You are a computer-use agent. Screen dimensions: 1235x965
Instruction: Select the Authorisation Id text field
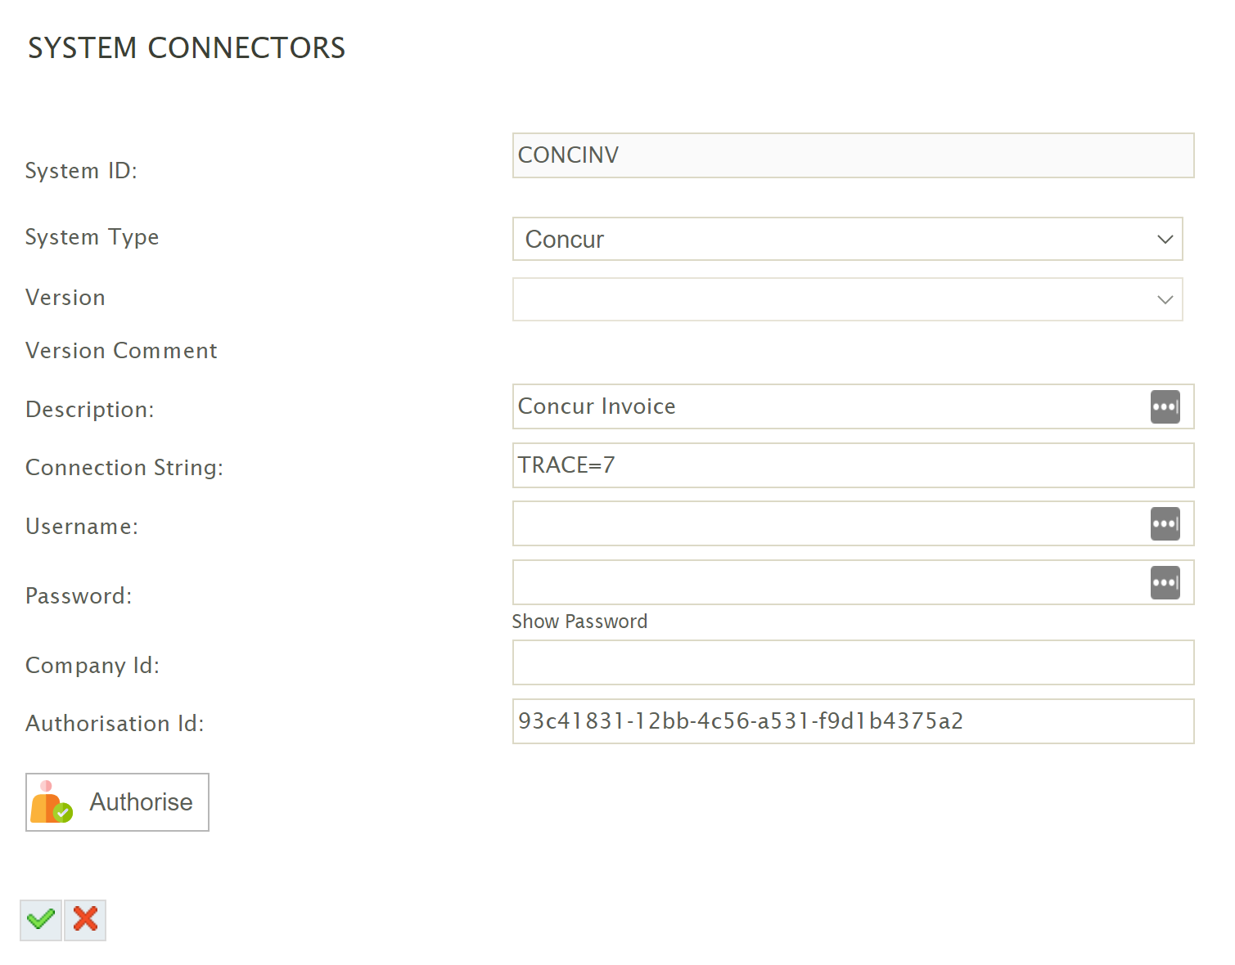click(x=853, y=721)
